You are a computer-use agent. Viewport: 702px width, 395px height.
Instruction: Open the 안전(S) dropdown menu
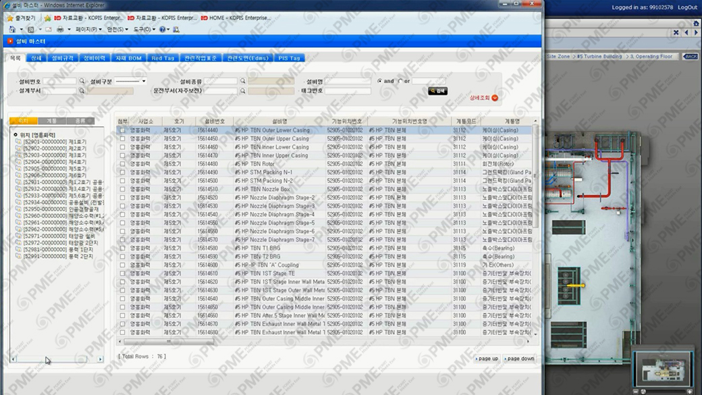point(117,30)
